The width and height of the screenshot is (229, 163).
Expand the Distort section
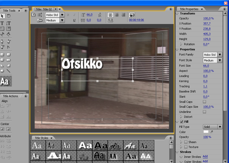pyautogui.click(x=181, y=117)
